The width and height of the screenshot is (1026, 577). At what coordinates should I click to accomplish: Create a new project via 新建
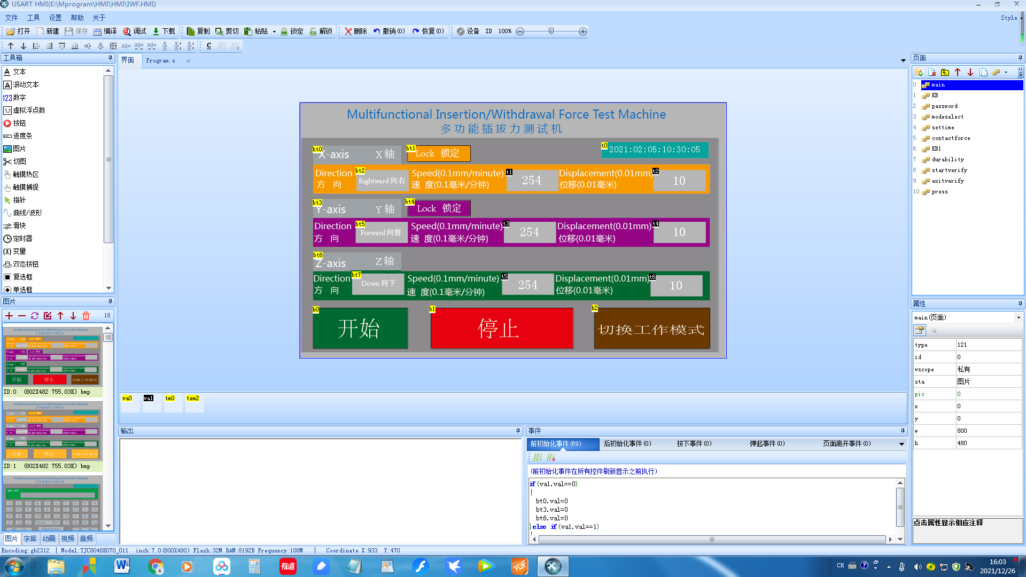pos(48,32)
